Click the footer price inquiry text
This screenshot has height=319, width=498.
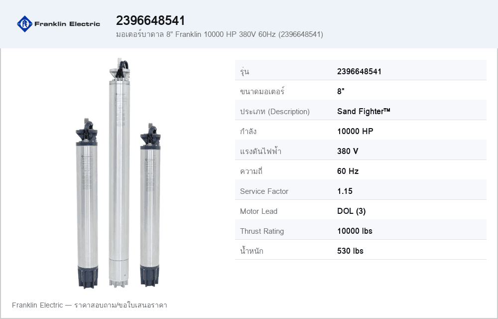click(90, 306)
